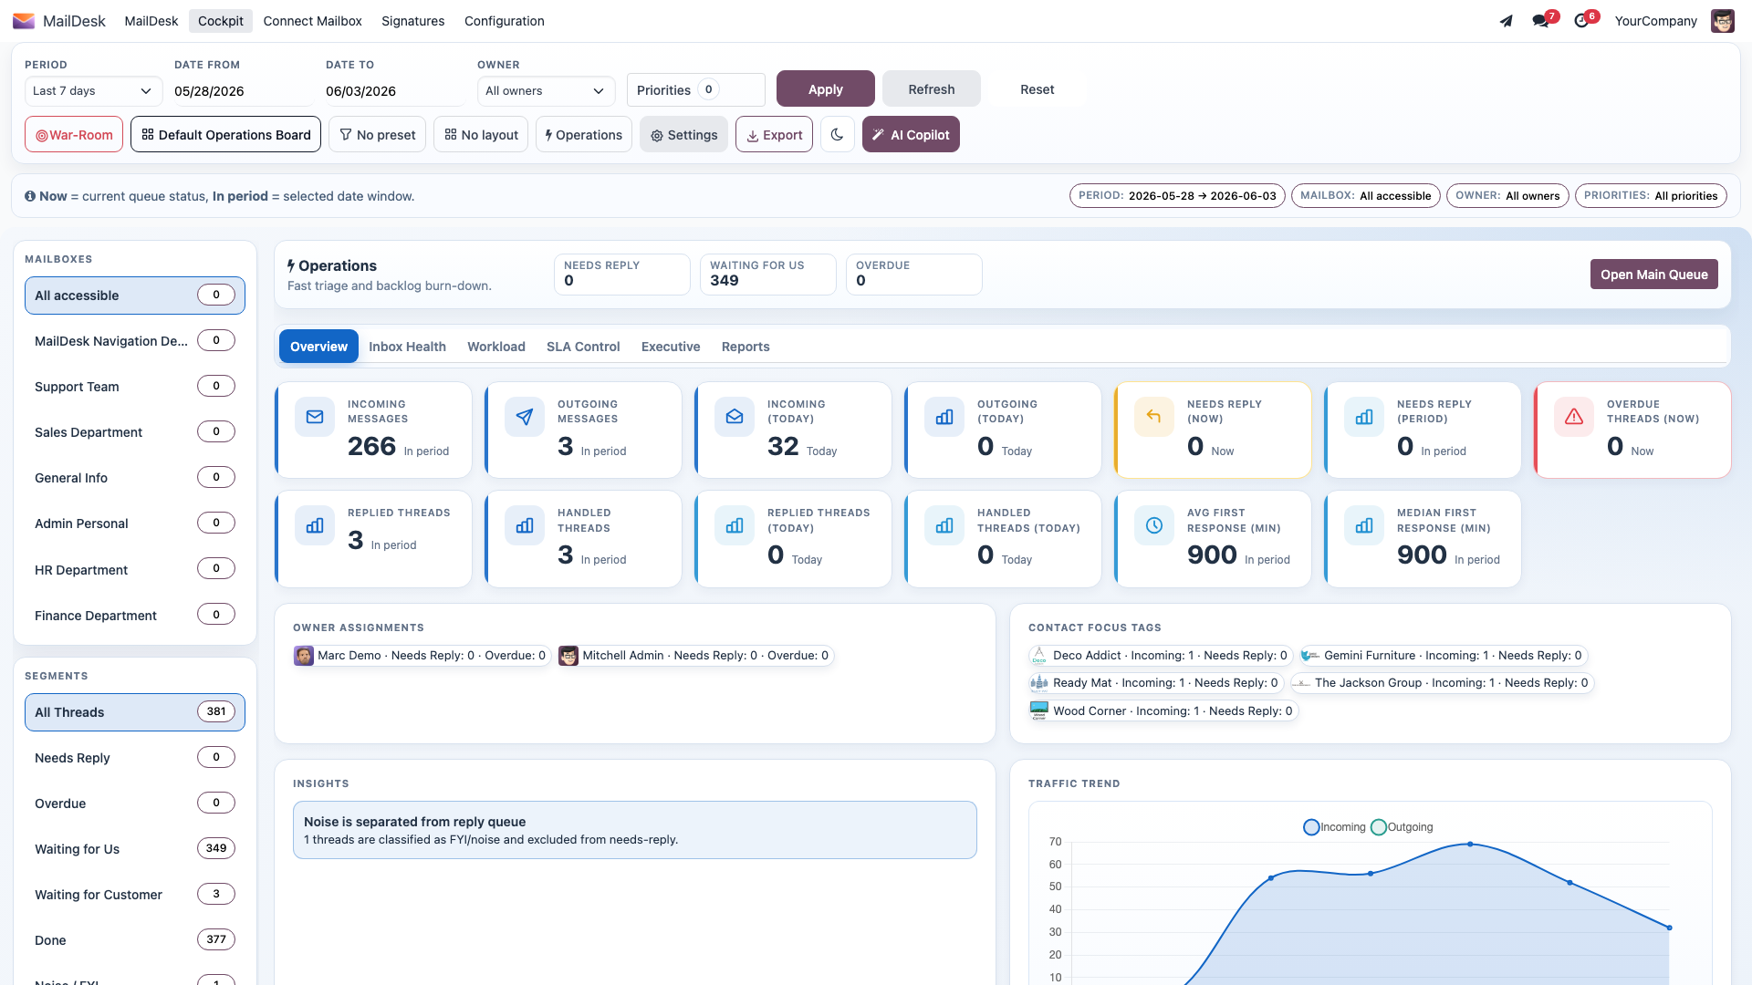Image resolution: width=1752 pixels, height=985 pixels.
Task: Select the Done segment
Action: (135, 940)
